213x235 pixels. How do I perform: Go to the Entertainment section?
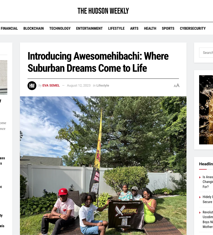(89, 28)
